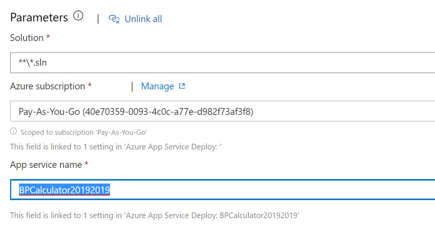This screenshot has height=238, width=435.
Task: Click the Parameters info icon
Action: pyautogui.click(x=78, y=16)
